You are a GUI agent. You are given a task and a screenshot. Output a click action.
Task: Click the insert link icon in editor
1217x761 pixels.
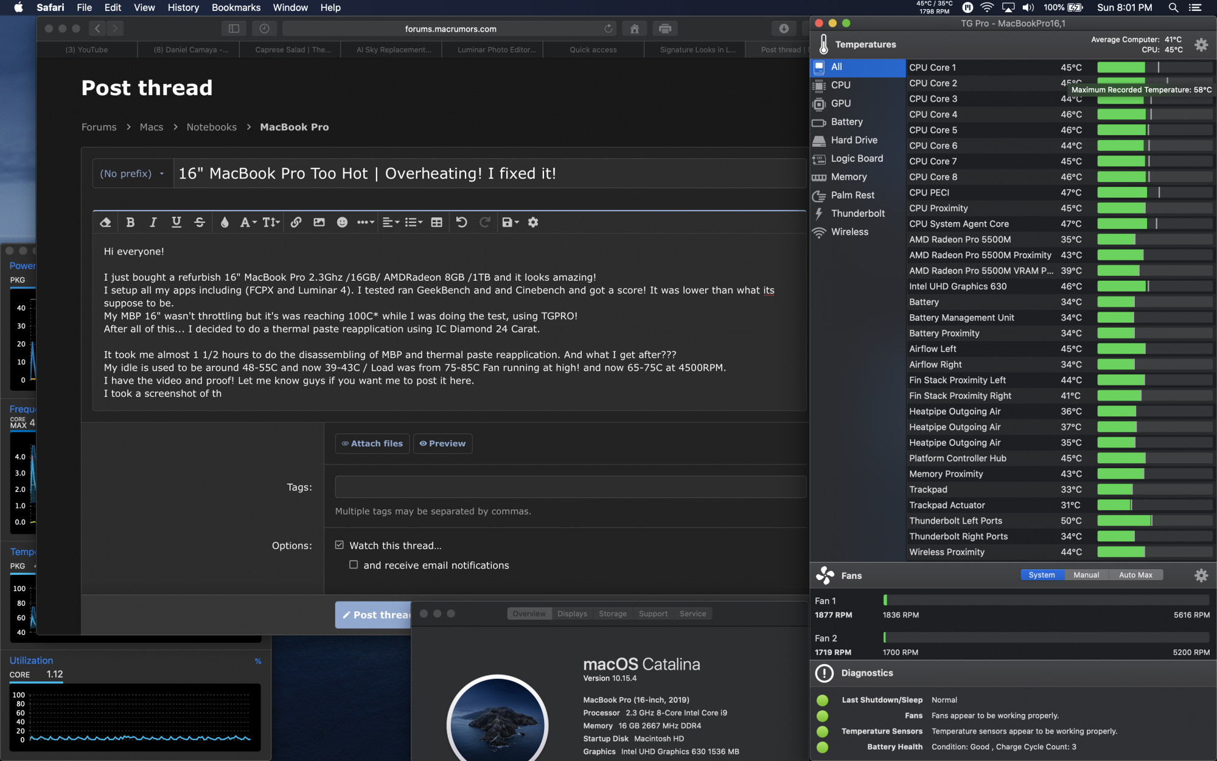tap(296, 222)
